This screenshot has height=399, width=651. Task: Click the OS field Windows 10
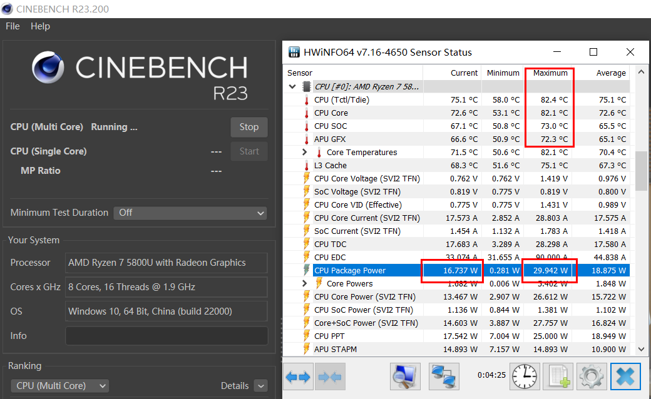pyautogui.click(x=167, y=311)
